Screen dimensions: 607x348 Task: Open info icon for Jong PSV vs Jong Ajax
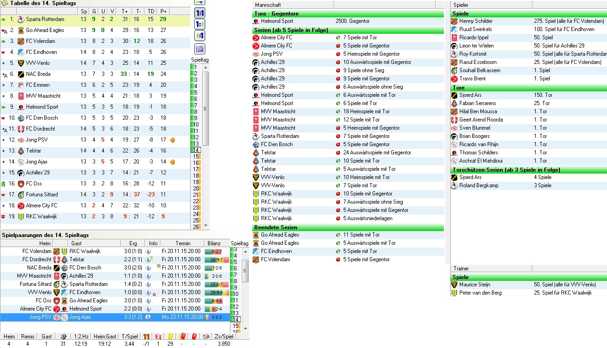coord(148,317)
